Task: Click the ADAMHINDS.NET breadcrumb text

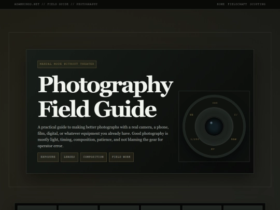Action: click(27, 4)
